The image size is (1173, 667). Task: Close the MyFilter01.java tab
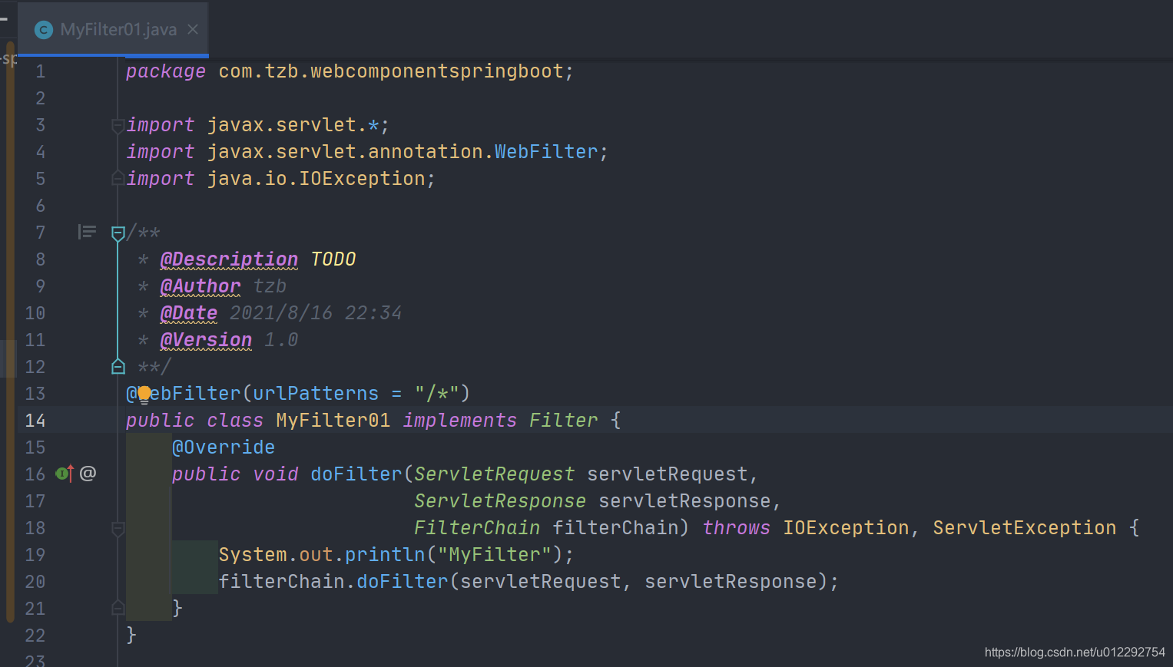point(193,29)
